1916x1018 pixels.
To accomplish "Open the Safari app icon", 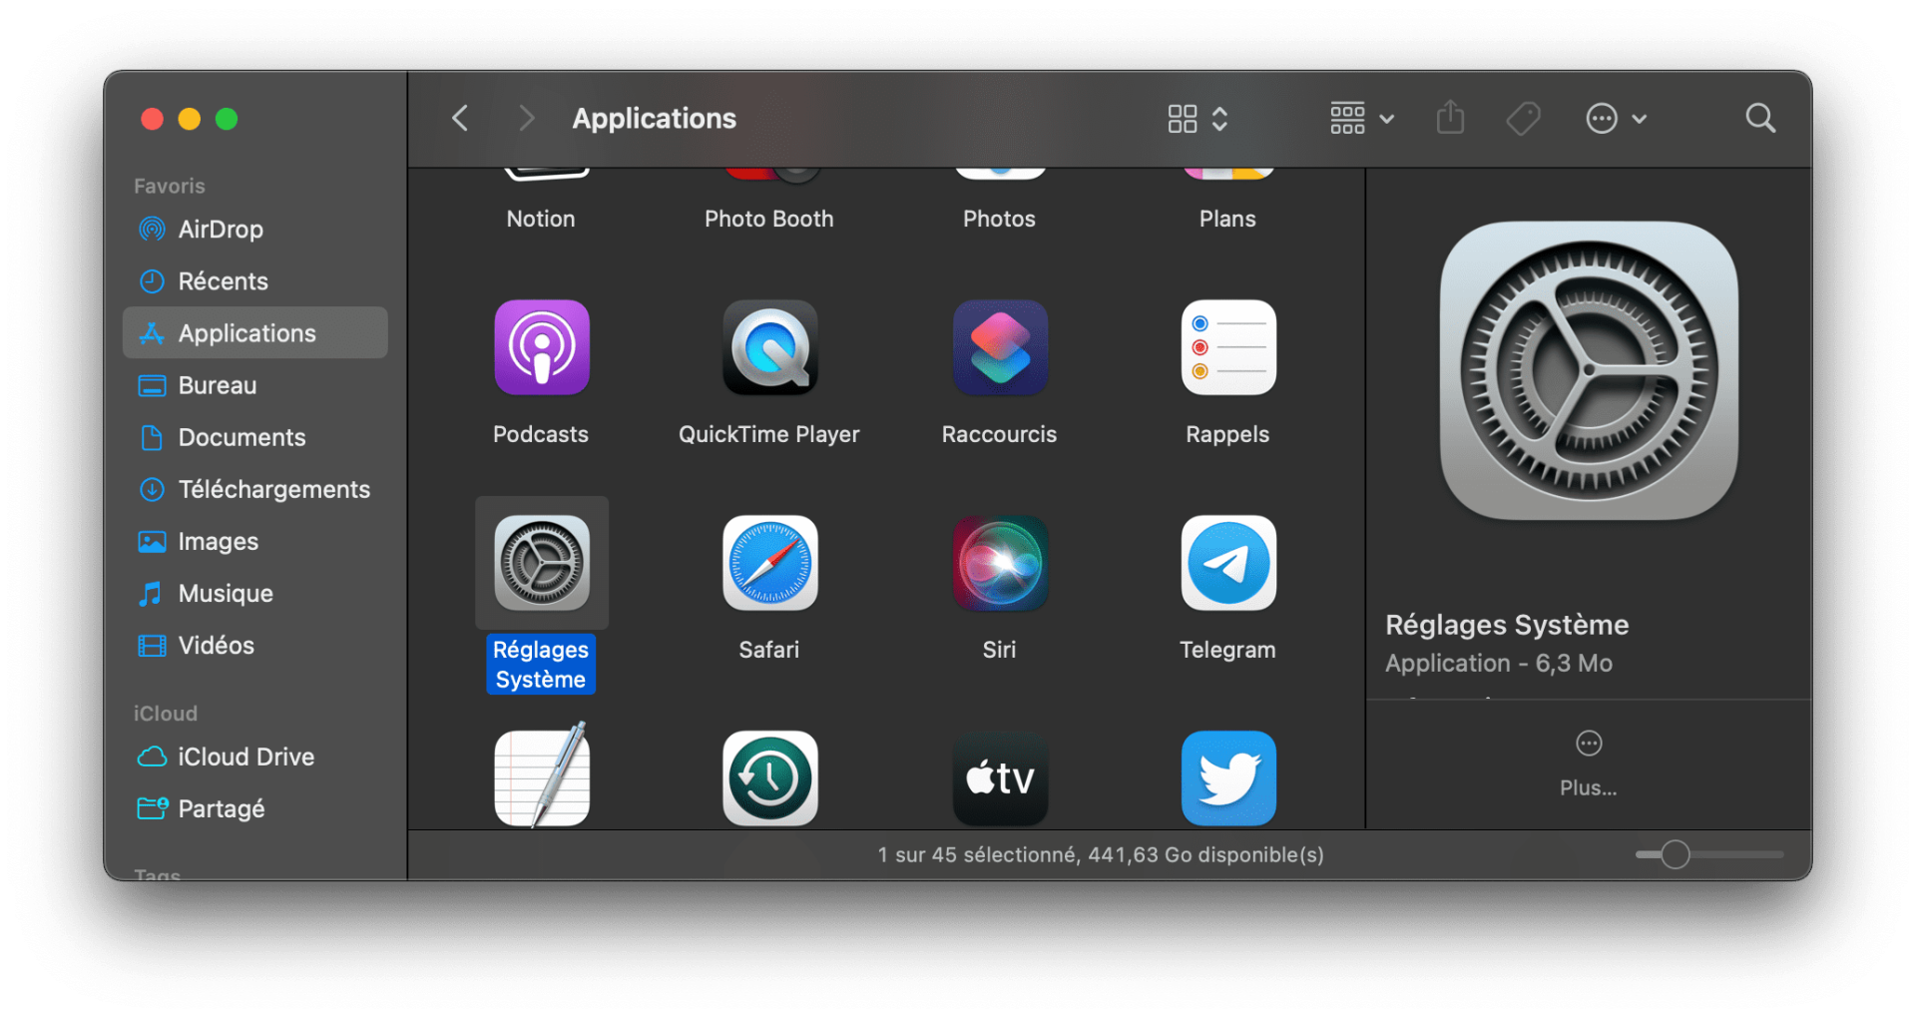I will pyautogui.click(x=769, y=563).
